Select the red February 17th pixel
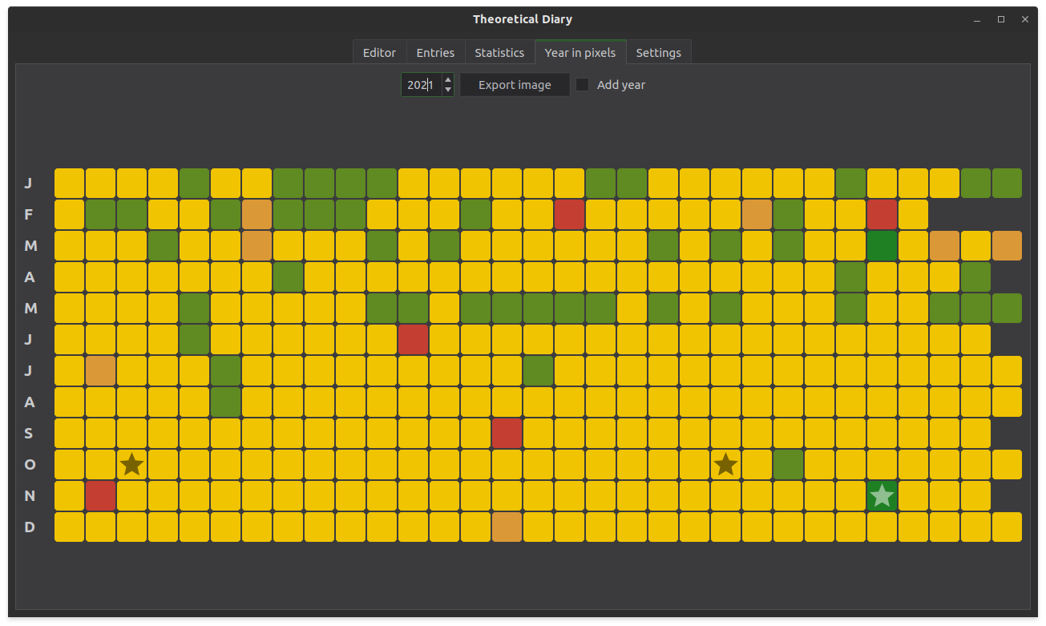The image size is (1046, 626). (570, 214)
